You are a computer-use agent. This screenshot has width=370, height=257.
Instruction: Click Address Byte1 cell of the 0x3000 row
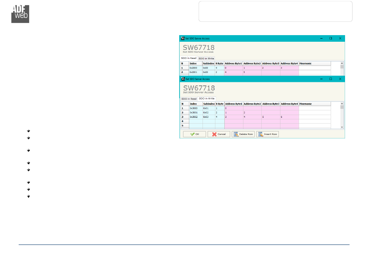234,108
